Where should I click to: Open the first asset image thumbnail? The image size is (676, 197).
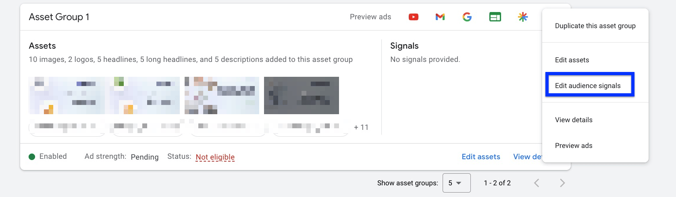[67, 96]
